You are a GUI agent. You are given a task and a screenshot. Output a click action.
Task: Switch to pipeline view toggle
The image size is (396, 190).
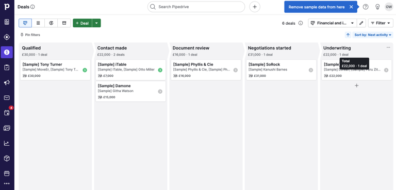click(25, 23)
